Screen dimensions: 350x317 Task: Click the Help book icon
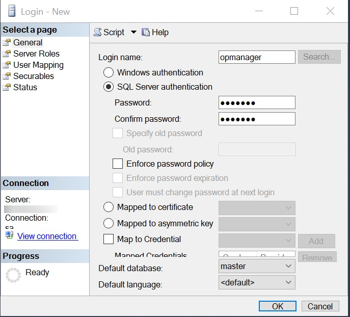146,32
